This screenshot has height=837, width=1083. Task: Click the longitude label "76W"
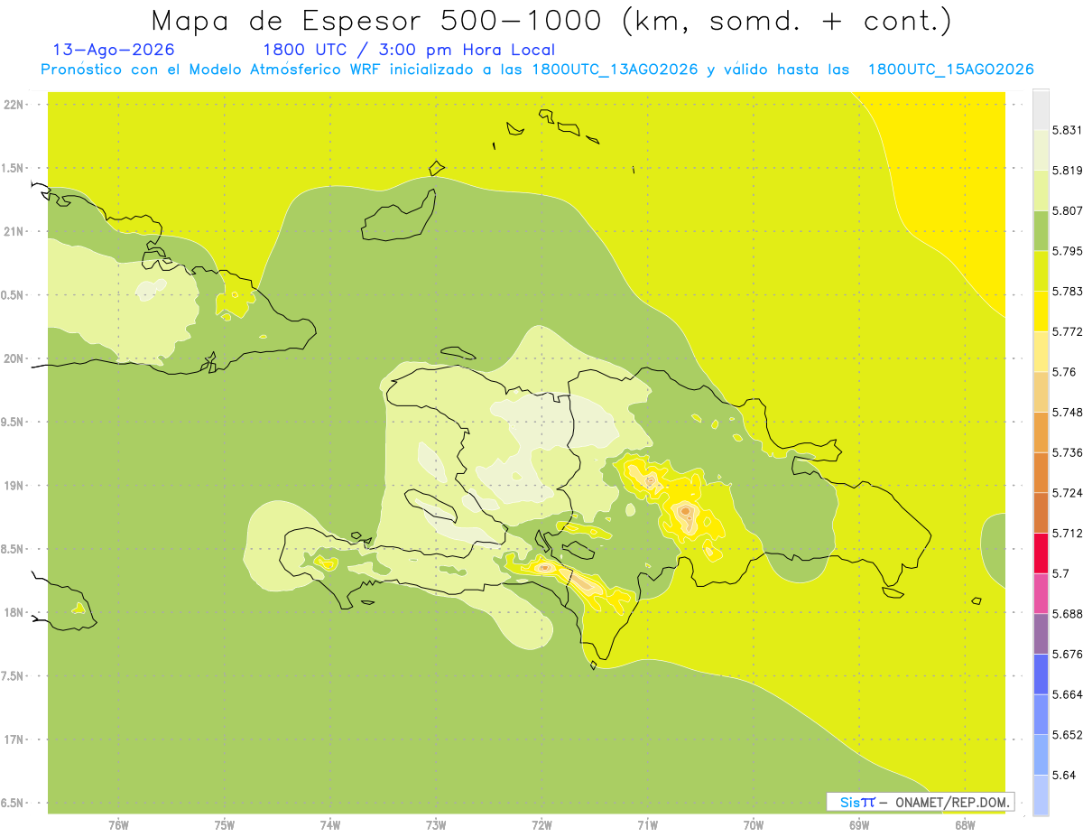118,825
